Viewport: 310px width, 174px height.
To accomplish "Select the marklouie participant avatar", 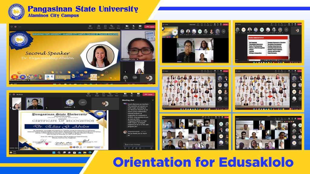I will pyautogui.click(x=70, y=103).
